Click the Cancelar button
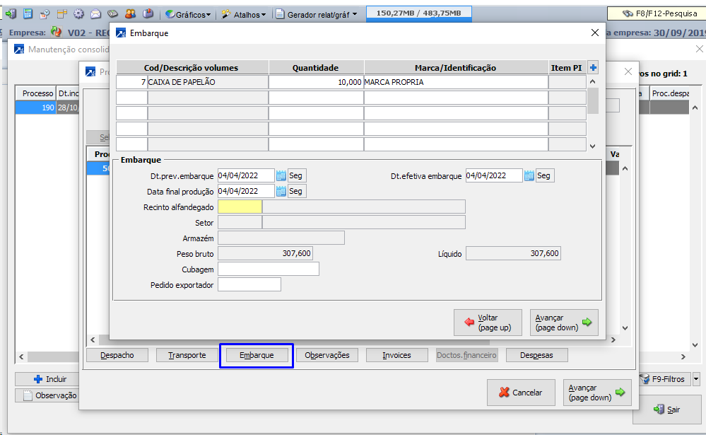This screenshot has width=706, height=435. (521, 393)
